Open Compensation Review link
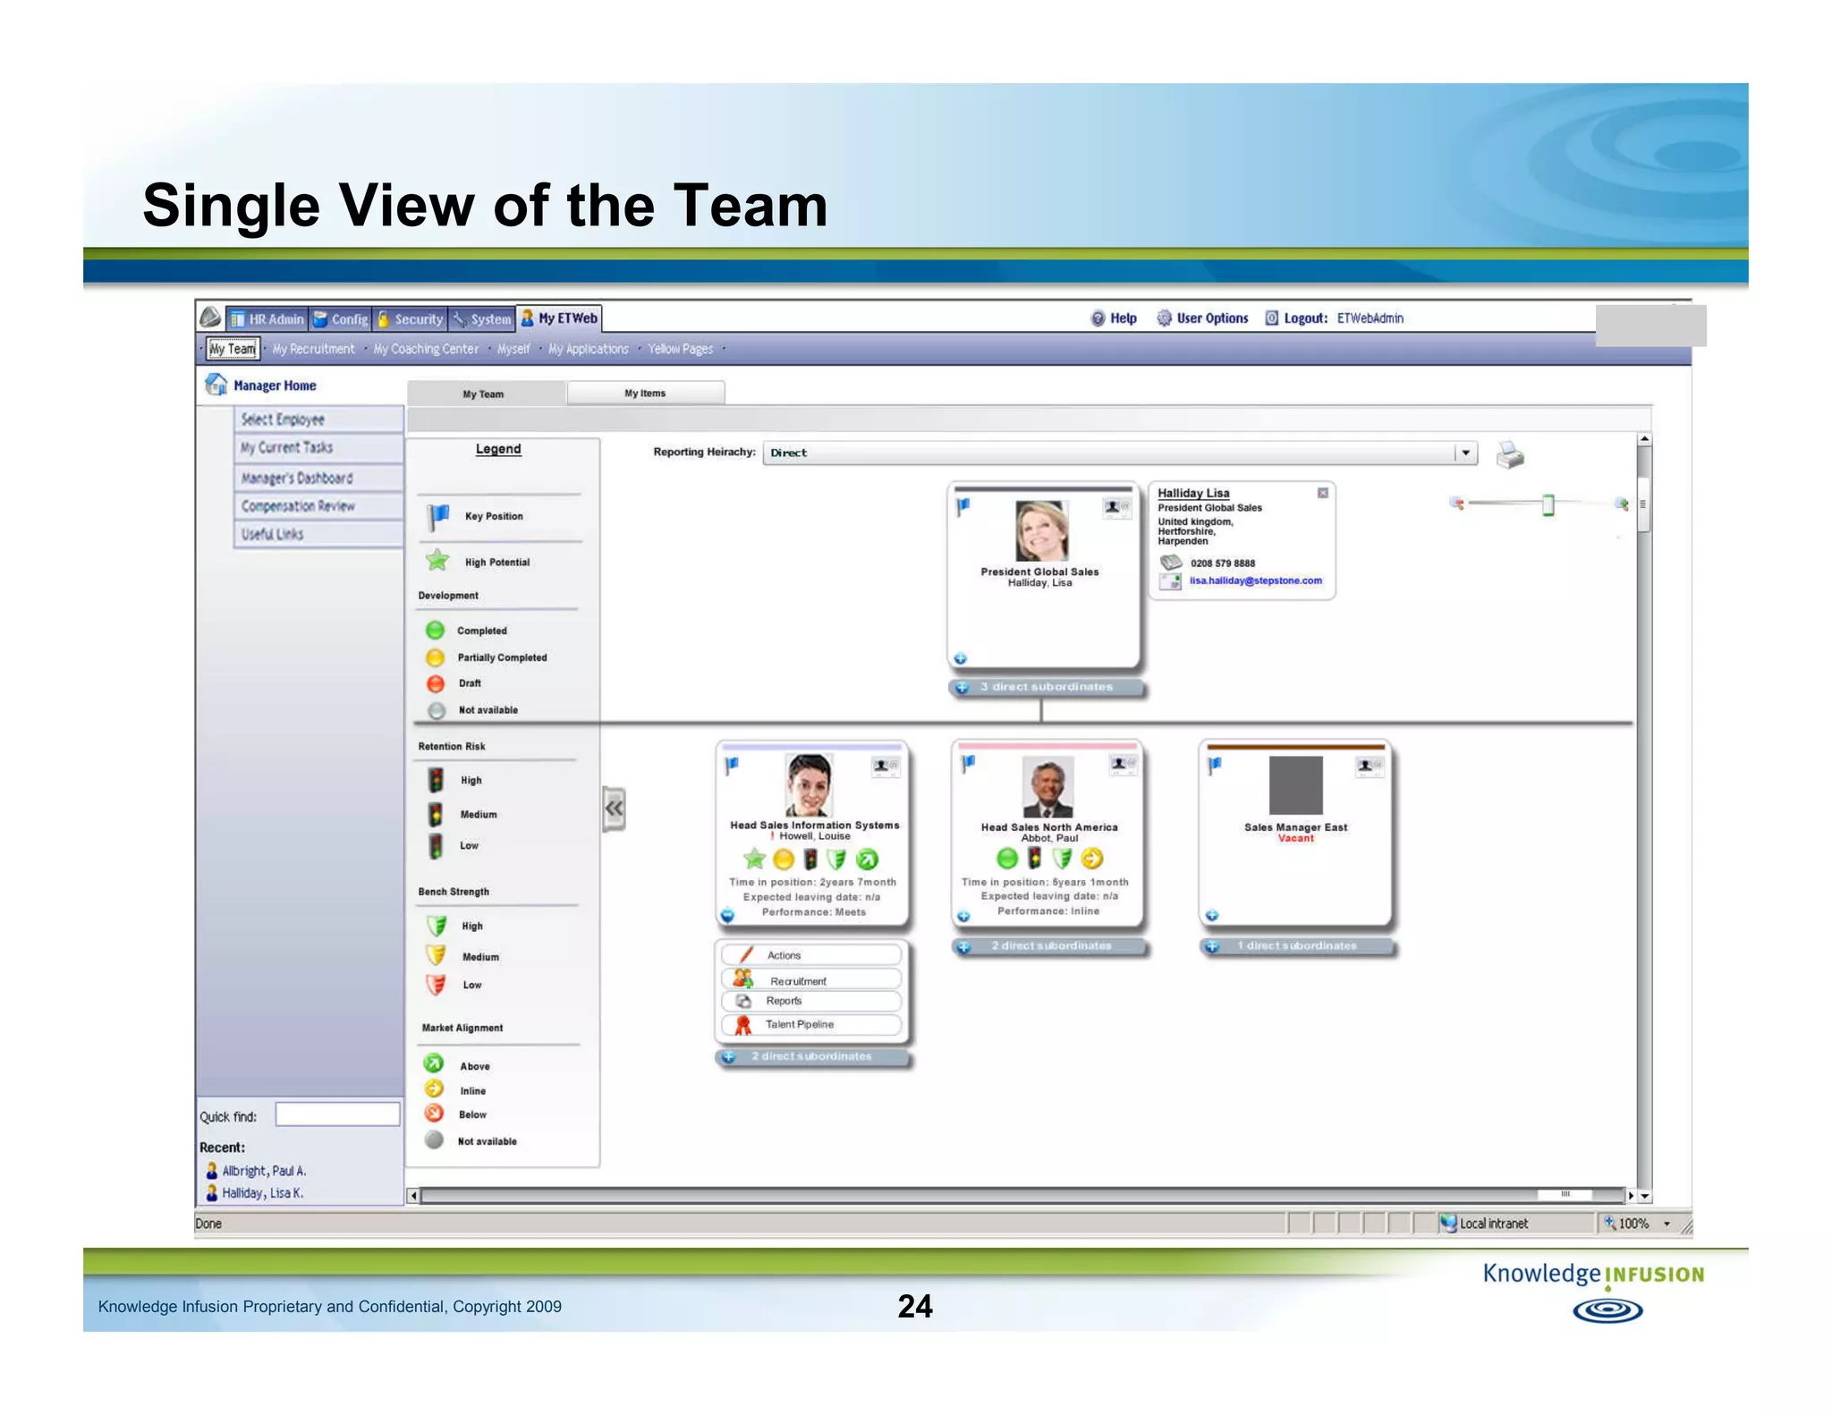This screenshot has width=1832, height=1415. pyautogui.click(x=318, y=506)
